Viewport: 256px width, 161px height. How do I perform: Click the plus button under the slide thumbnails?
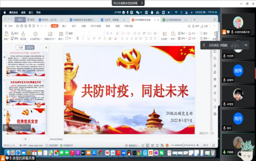26,139
